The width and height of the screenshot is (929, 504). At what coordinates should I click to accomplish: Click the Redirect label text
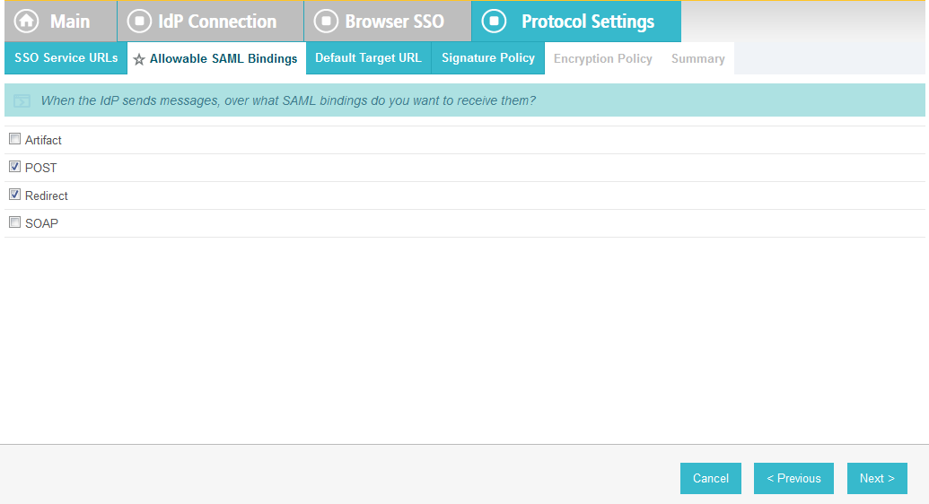point(46,196)
